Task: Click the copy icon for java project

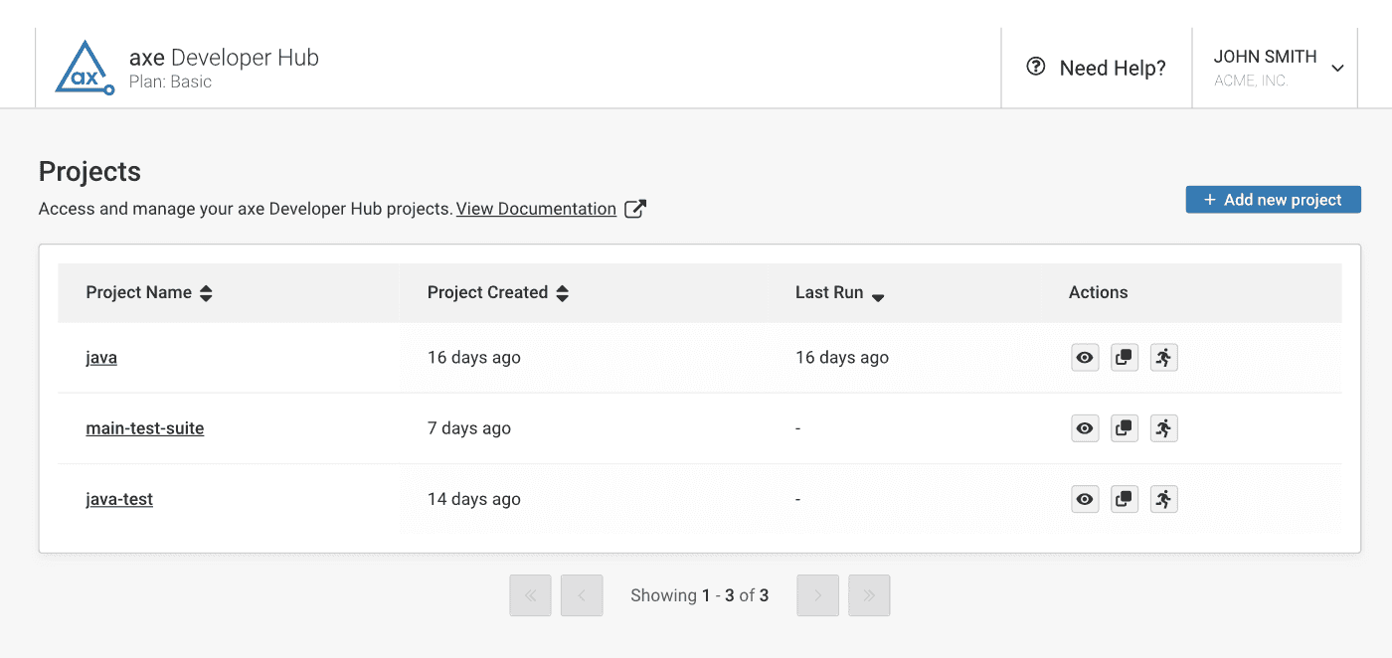Action: (1125, 358)
